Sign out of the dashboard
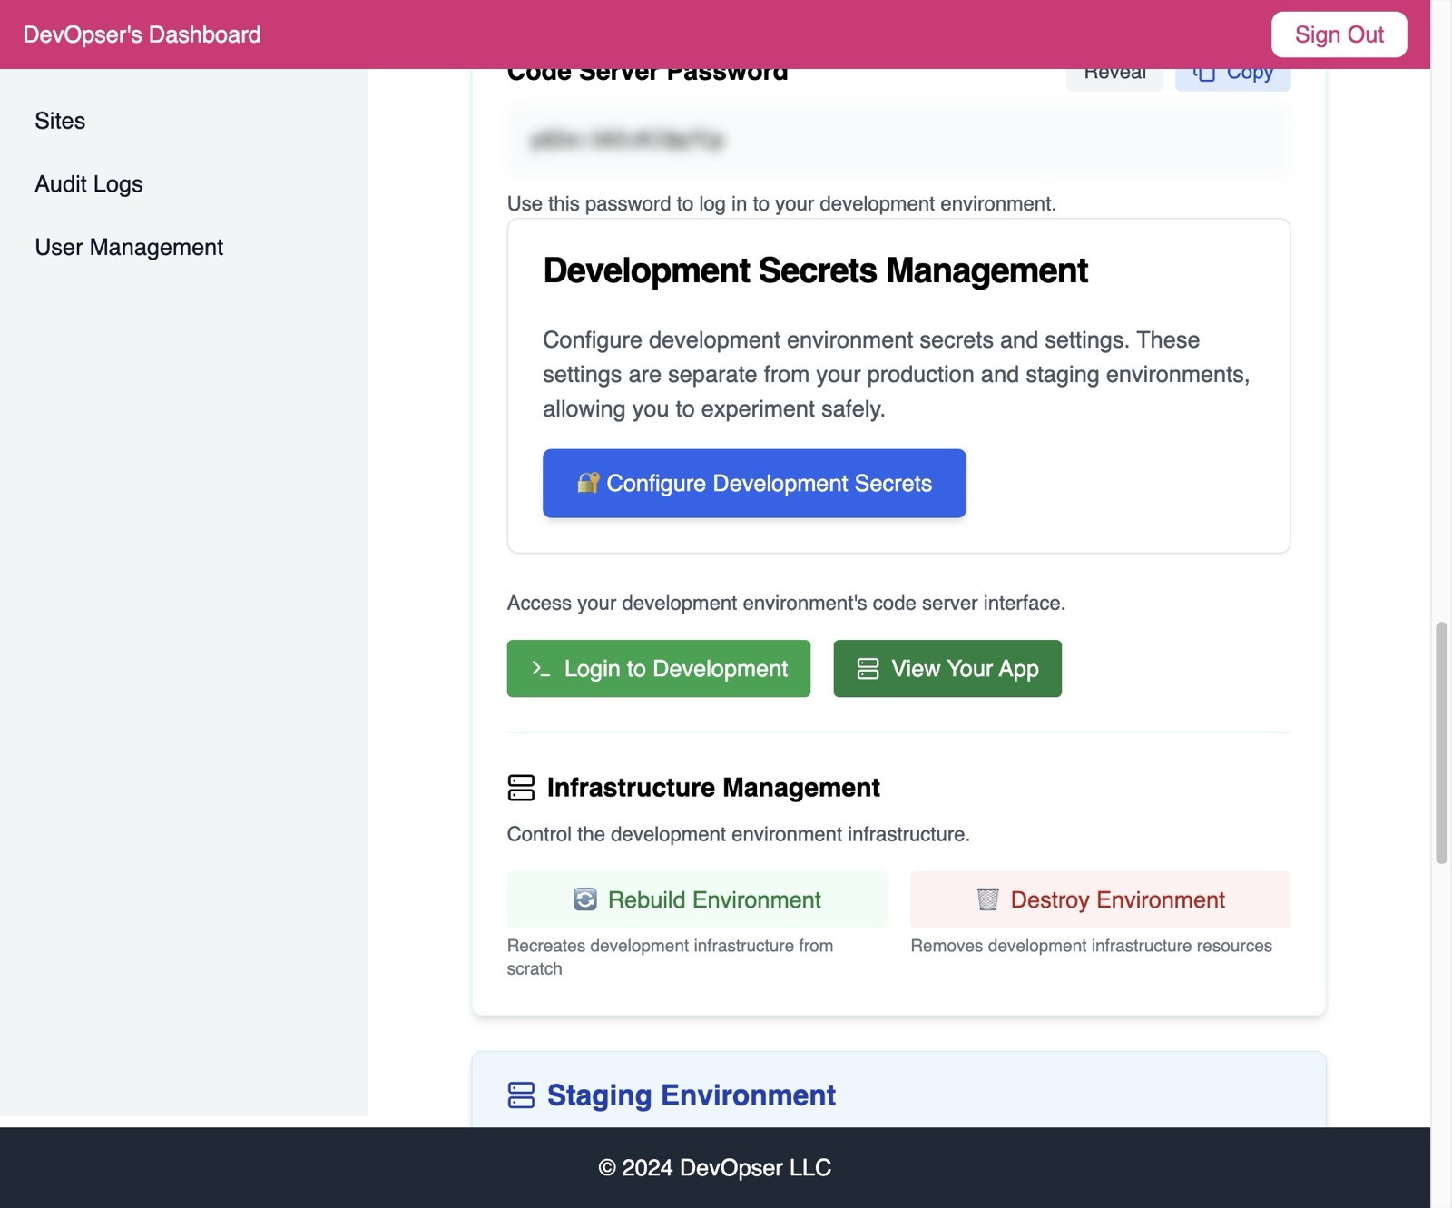The height and width of the screenshot is (1208, 1452). (x=1339, y=34)
